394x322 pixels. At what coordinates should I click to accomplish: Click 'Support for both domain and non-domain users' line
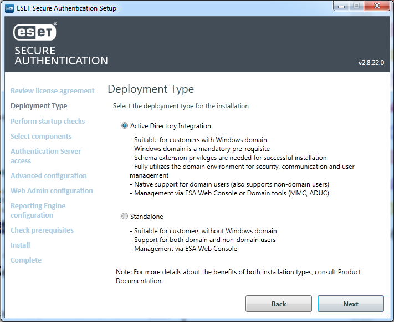(203, 240)
